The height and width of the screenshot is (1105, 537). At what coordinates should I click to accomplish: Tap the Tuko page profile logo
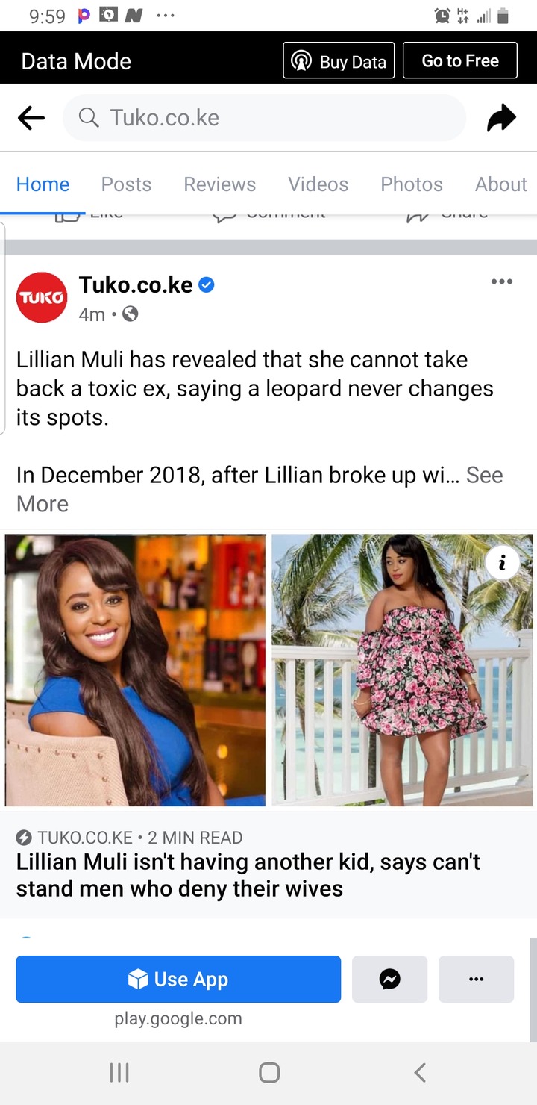point(42,297)
